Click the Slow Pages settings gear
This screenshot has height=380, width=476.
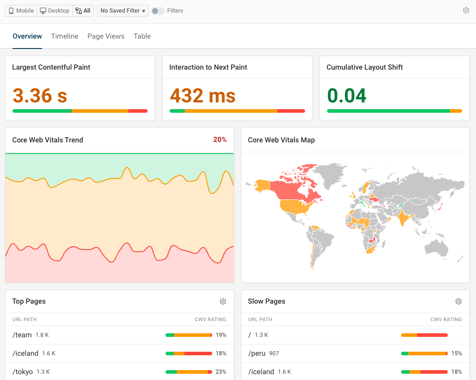point(459,301)
